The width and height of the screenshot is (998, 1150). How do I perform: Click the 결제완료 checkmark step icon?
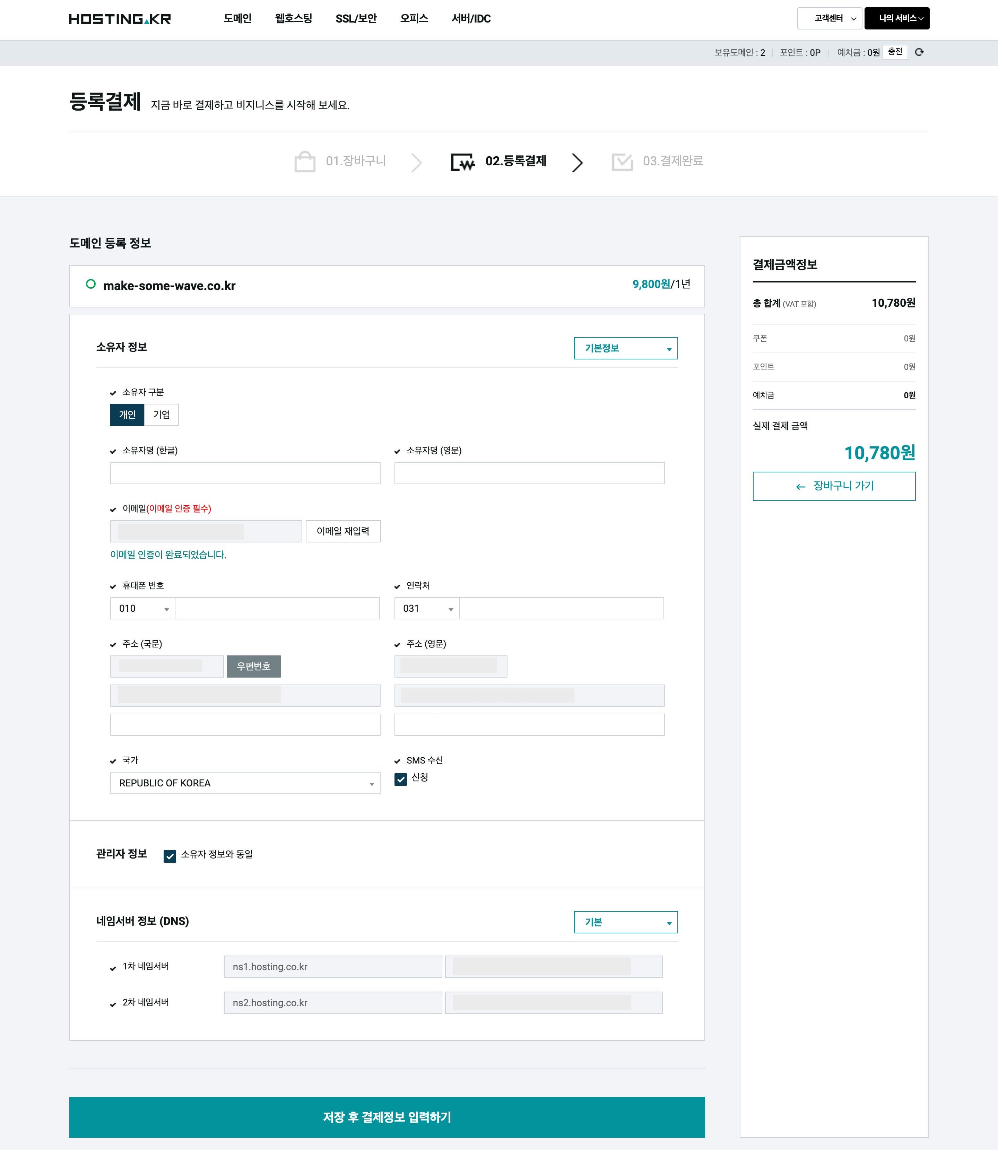(x=622, y=162)
